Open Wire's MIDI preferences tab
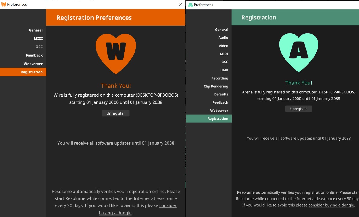 [38, 38]
